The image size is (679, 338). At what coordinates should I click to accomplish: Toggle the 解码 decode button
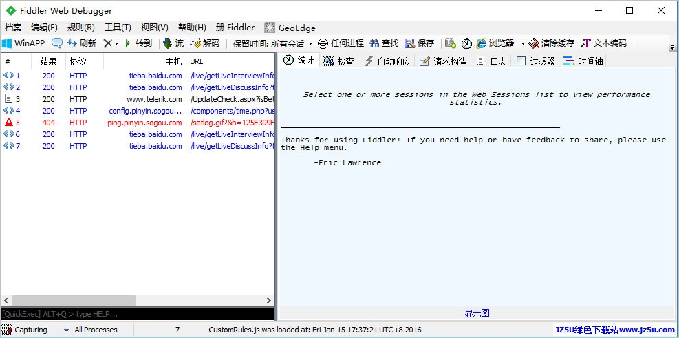(x=205, y=43)
